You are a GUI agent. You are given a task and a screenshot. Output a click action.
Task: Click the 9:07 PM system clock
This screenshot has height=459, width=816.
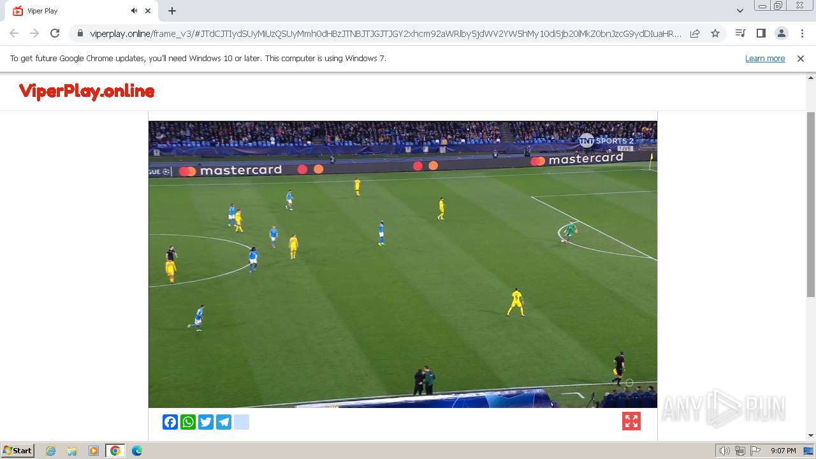pyautogui.click(x=783, y=451)
